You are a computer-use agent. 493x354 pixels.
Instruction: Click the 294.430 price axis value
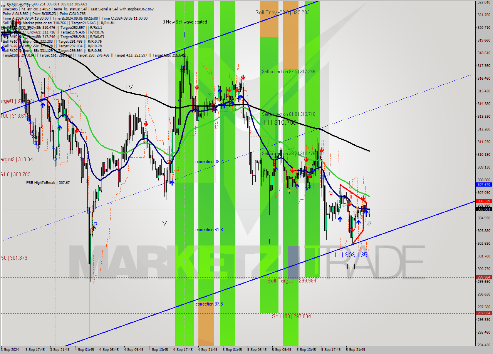(484, 345)
